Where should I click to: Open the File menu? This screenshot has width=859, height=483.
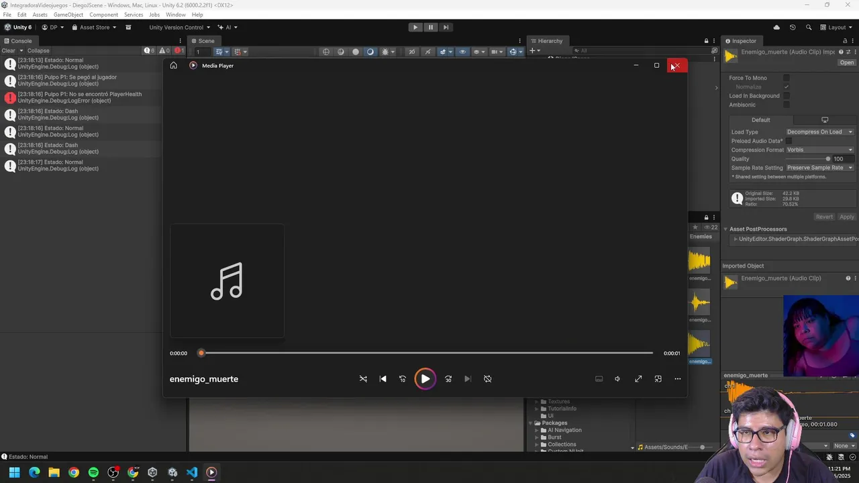(x=7, y=15)
